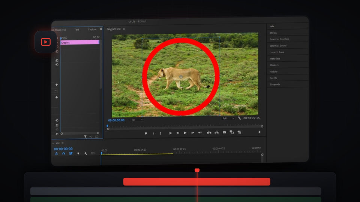360x202 pixels.
Task: Open the Comparison View icon
Action: (x=232, y=132)
